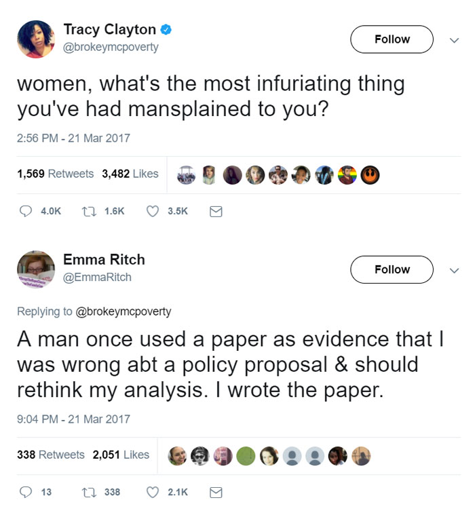Viewport: 475px width, 517px height.
Task: Show the 2,051 Likes on Emma's tweet
Action: pyautogui.click(x=121, y=455)
